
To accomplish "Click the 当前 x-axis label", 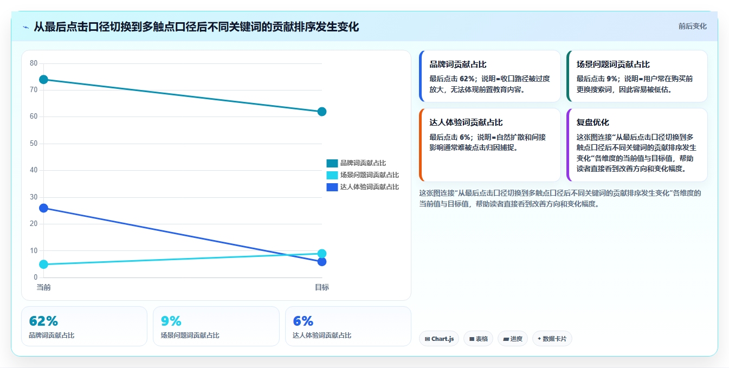I will (44, 287).
